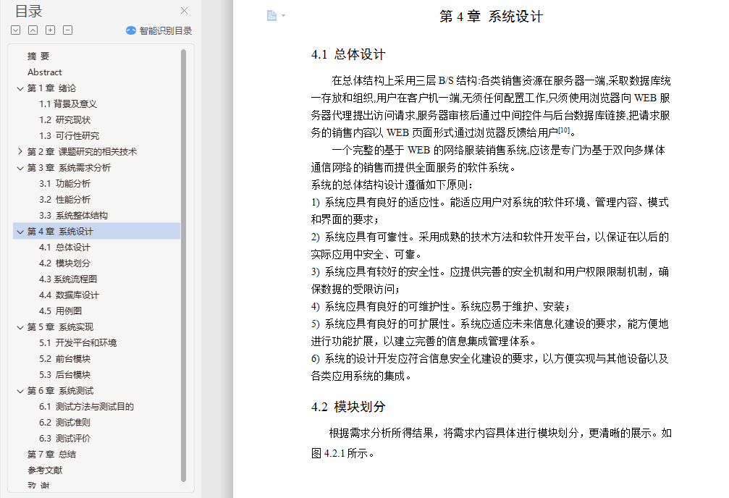Open the document page-options icon
This screenshot has height=498, width=729.
[x=272, y=16]
